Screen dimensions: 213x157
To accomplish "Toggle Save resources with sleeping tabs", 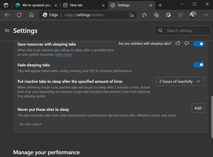I will [199, 44].
